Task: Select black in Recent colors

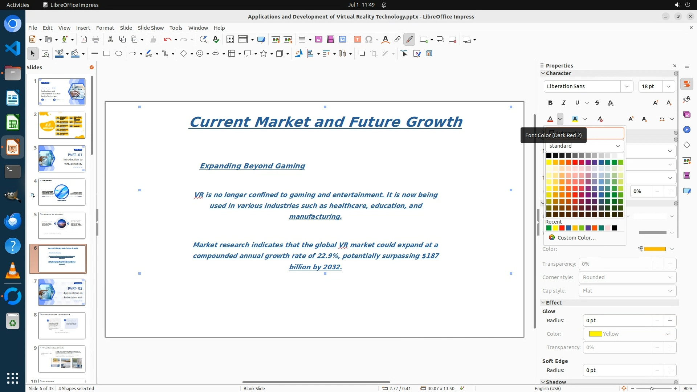Action: [x=614, y=228]
